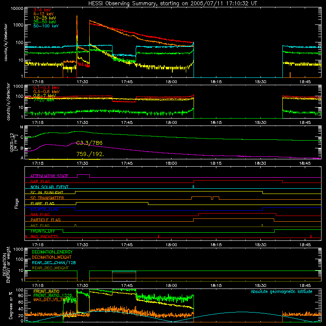Click the green FRONT_RATIO_1225 legend label
This screenshot has width=326, height=326.
pyautogui.click(x=53, y=295)
